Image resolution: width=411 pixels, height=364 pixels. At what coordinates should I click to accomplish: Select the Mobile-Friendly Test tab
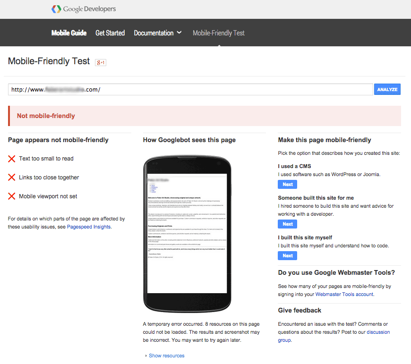(219, 33)
